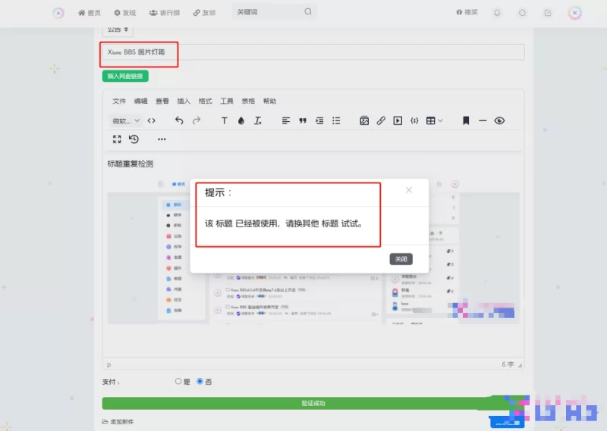Open the 微软 font family dropdown

126,120
